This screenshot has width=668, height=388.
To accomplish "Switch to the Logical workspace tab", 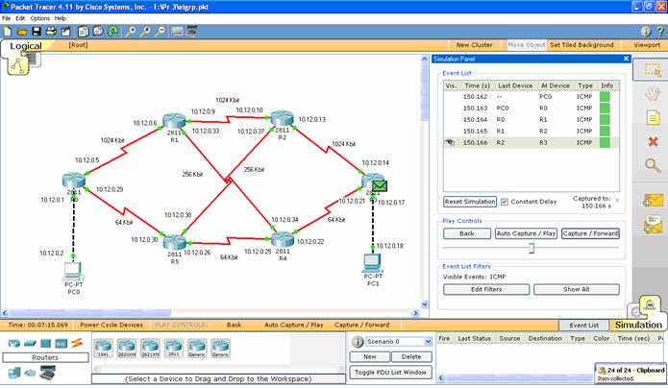I will pos(25,45).
